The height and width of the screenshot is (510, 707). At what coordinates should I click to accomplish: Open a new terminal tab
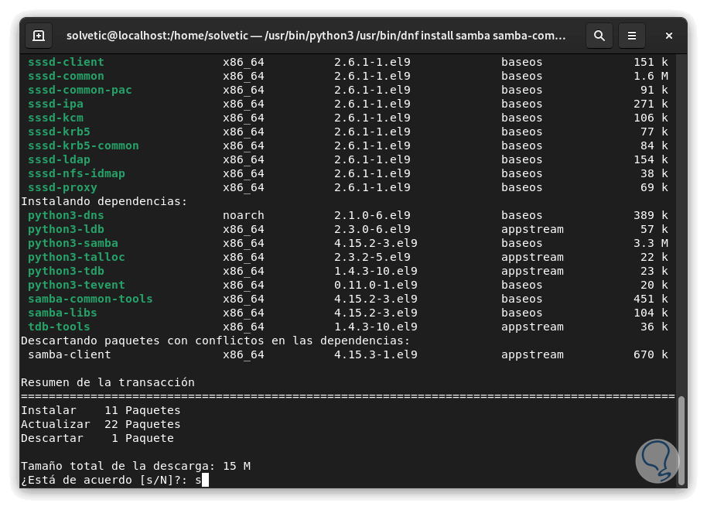tap(39, 36)
